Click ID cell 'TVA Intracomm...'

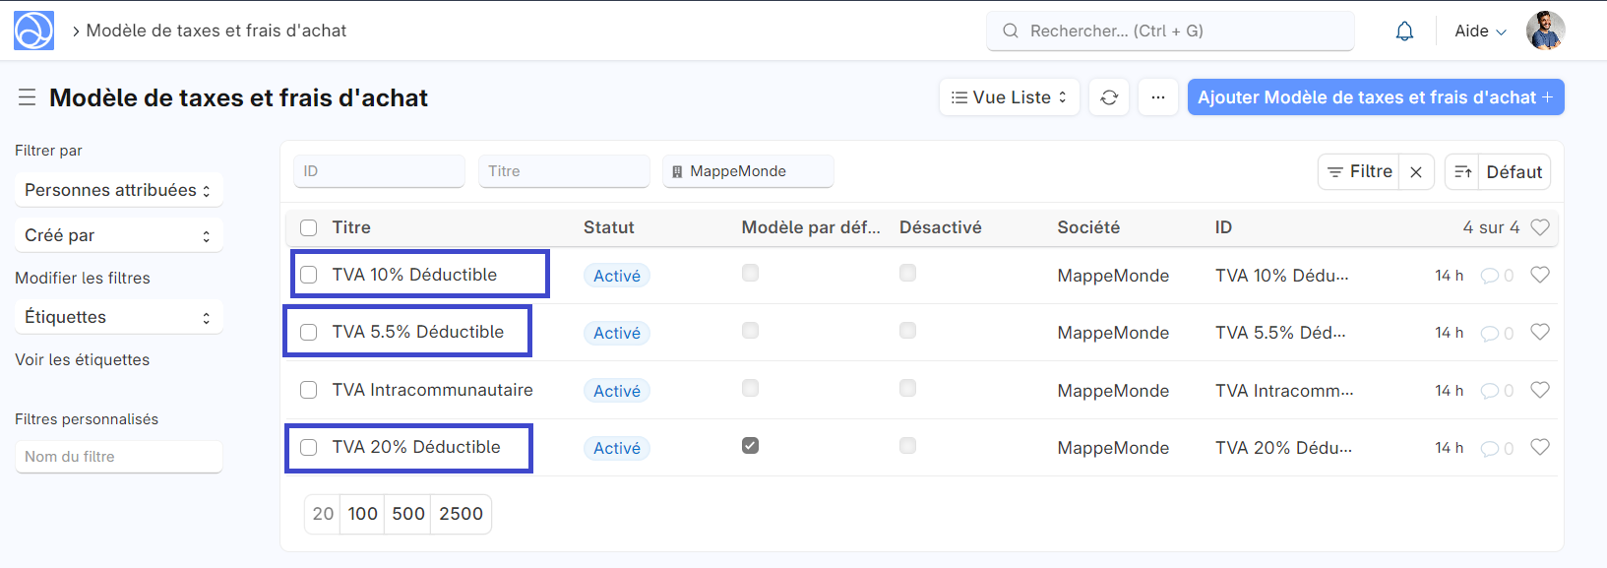click(x=1284, y=391)
